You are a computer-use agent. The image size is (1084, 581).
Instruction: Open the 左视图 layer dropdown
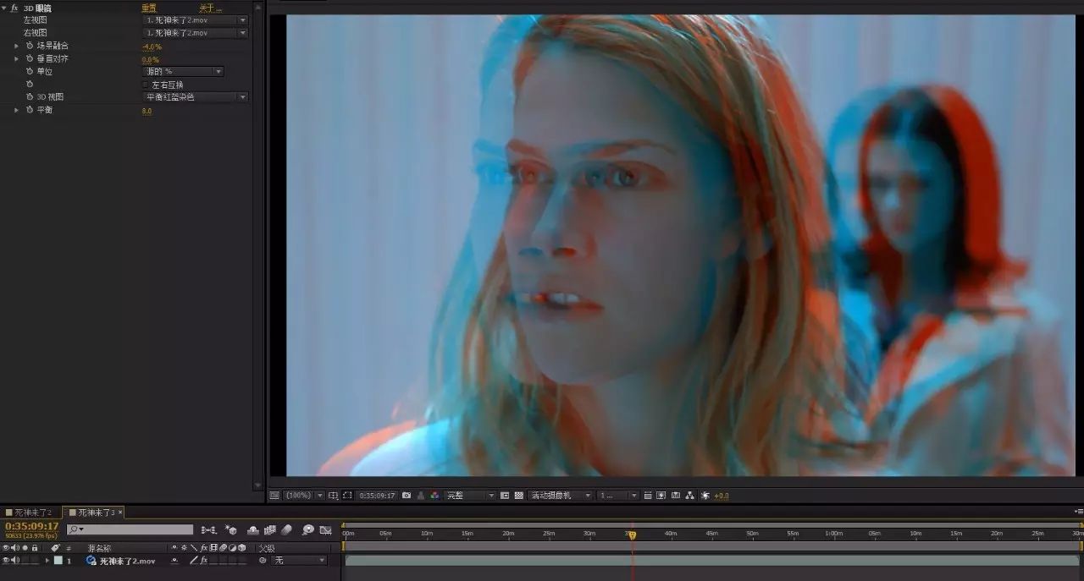[195, 19]
